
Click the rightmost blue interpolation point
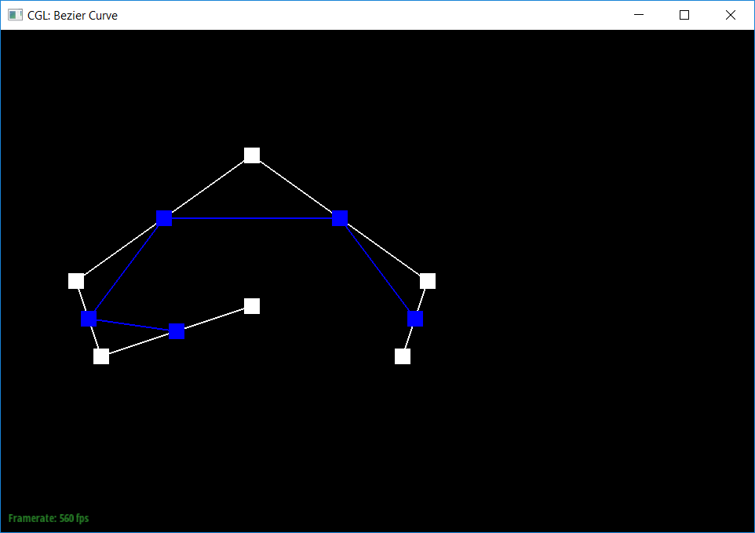coord(415,319)
